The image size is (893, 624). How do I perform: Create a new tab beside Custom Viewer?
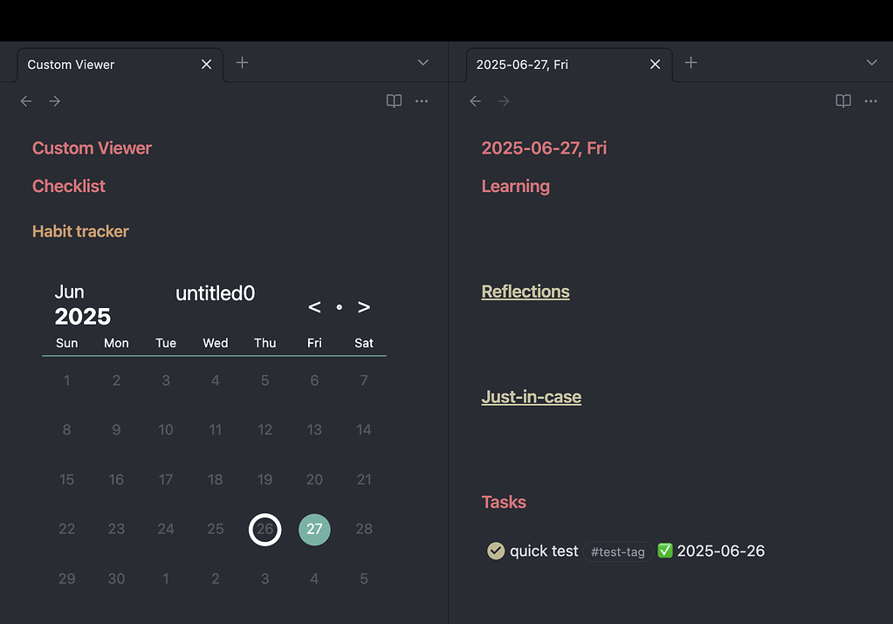pyautogui.click(x=241, y=62)
